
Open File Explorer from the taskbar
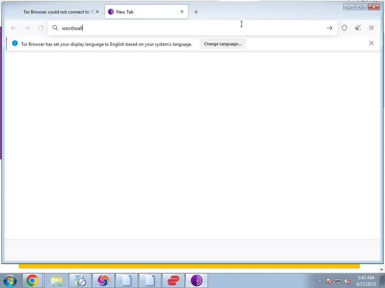pyautogui.click(x=57, y=280)
